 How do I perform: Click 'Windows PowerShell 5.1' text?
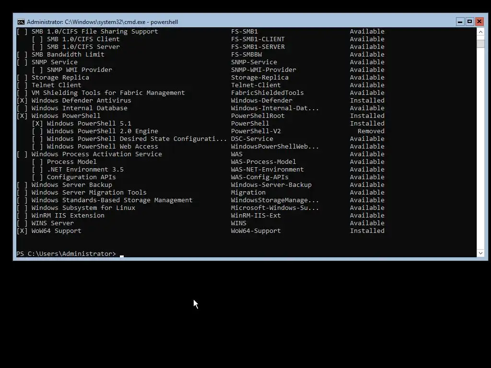point(89,123)
